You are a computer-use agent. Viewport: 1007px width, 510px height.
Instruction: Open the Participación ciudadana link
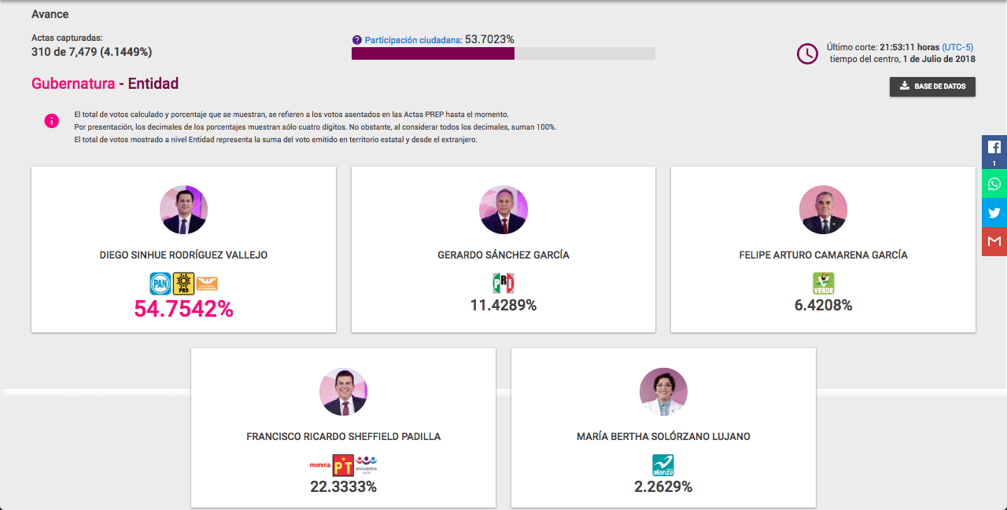pyautogui.click(x=413, y=40)
